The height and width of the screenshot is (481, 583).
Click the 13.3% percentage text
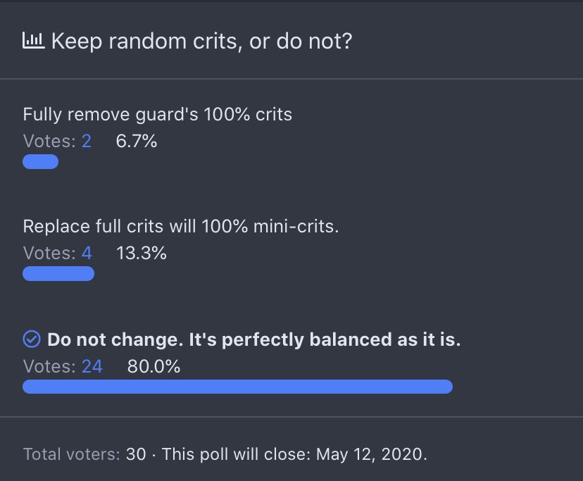142,253
